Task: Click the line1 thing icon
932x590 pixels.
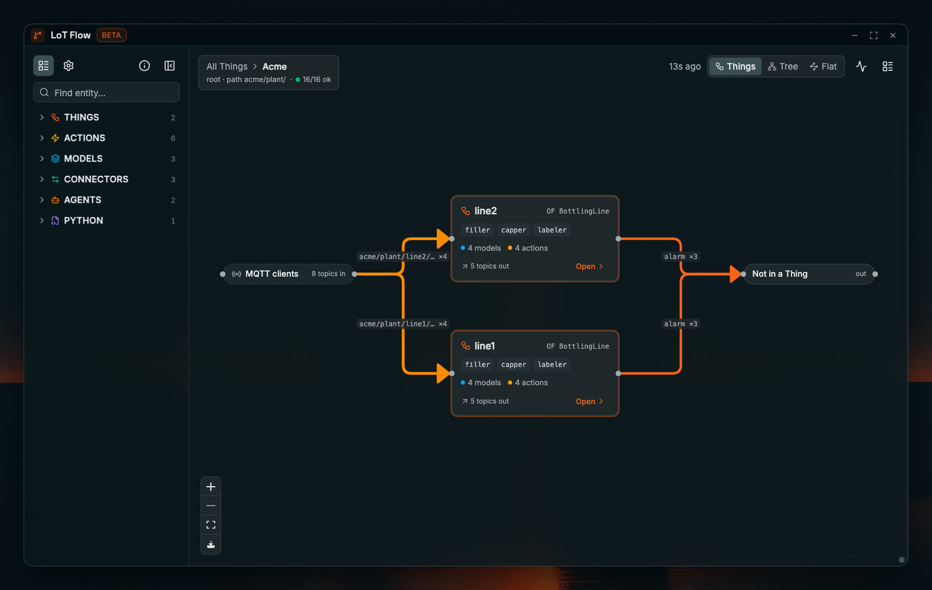Action: coord(465,346)
